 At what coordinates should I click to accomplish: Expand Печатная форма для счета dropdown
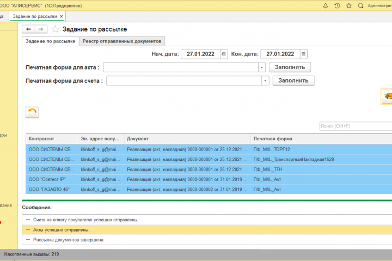(x=265, y=80)
